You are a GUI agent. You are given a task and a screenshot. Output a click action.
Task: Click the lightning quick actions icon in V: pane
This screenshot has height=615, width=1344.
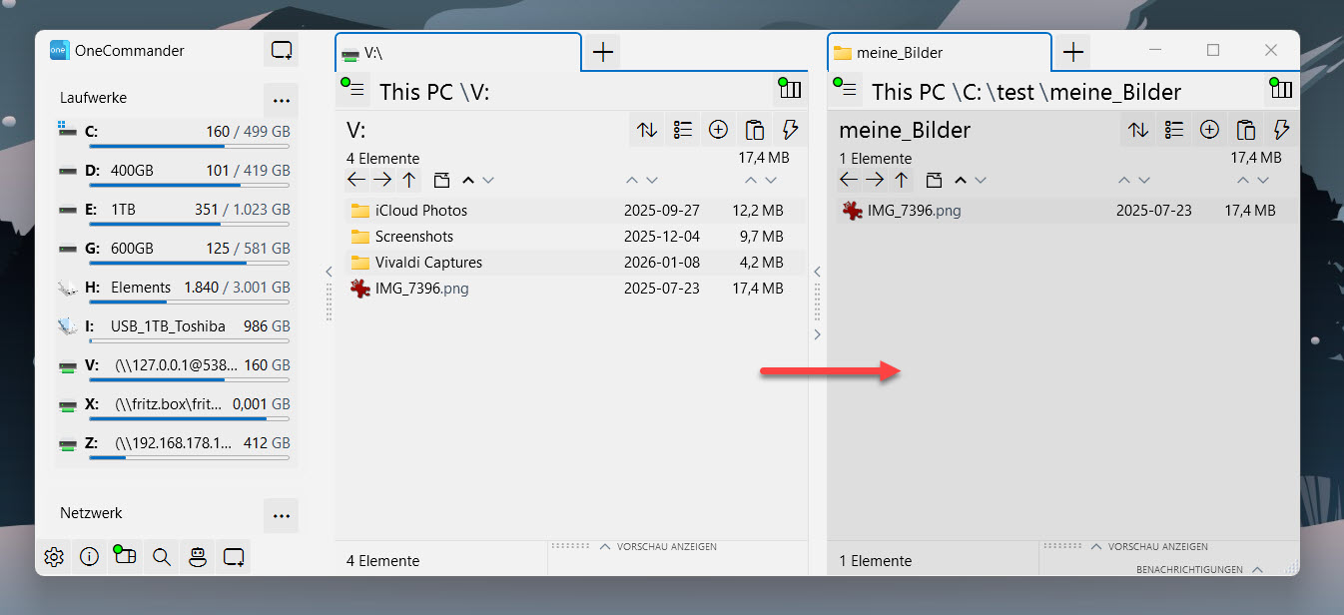click(790, 130)
